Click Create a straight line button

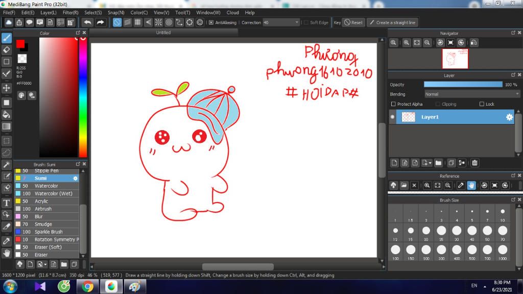393,22
